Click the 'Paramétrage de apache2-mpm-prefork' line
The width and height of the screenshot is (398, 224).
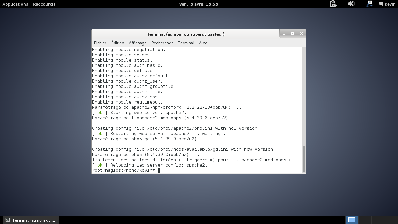coord(167,107)
